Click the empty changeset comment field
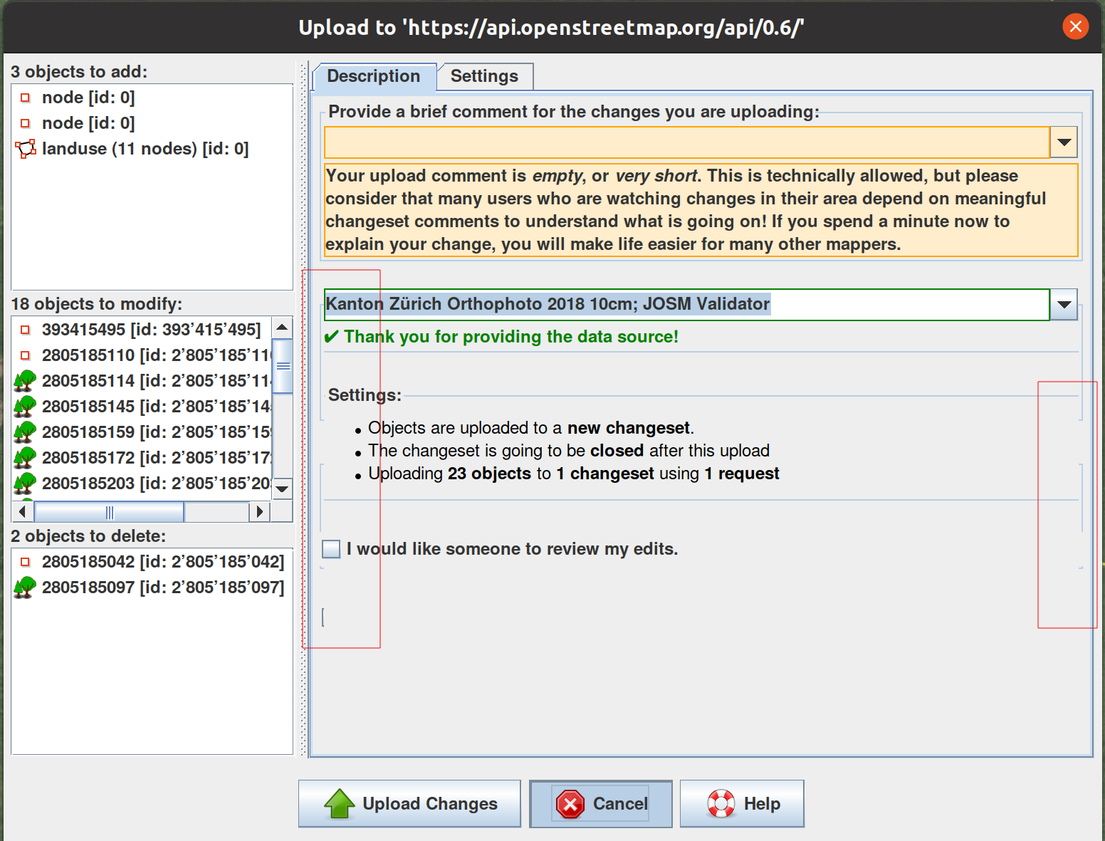Screen dimensions: 1105x841 [686, 142]
